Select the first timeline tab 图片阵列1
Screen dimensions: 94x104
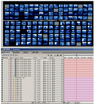(x=7, y=52)
